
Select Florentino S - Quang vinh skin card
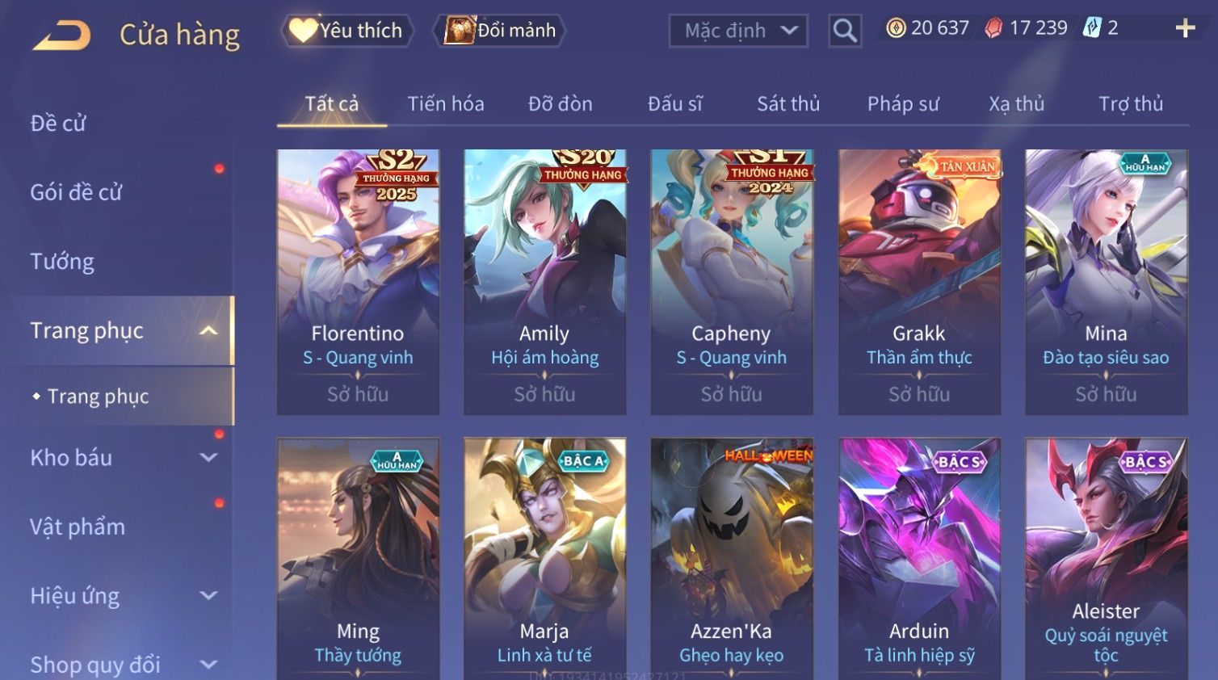point(358,282)
